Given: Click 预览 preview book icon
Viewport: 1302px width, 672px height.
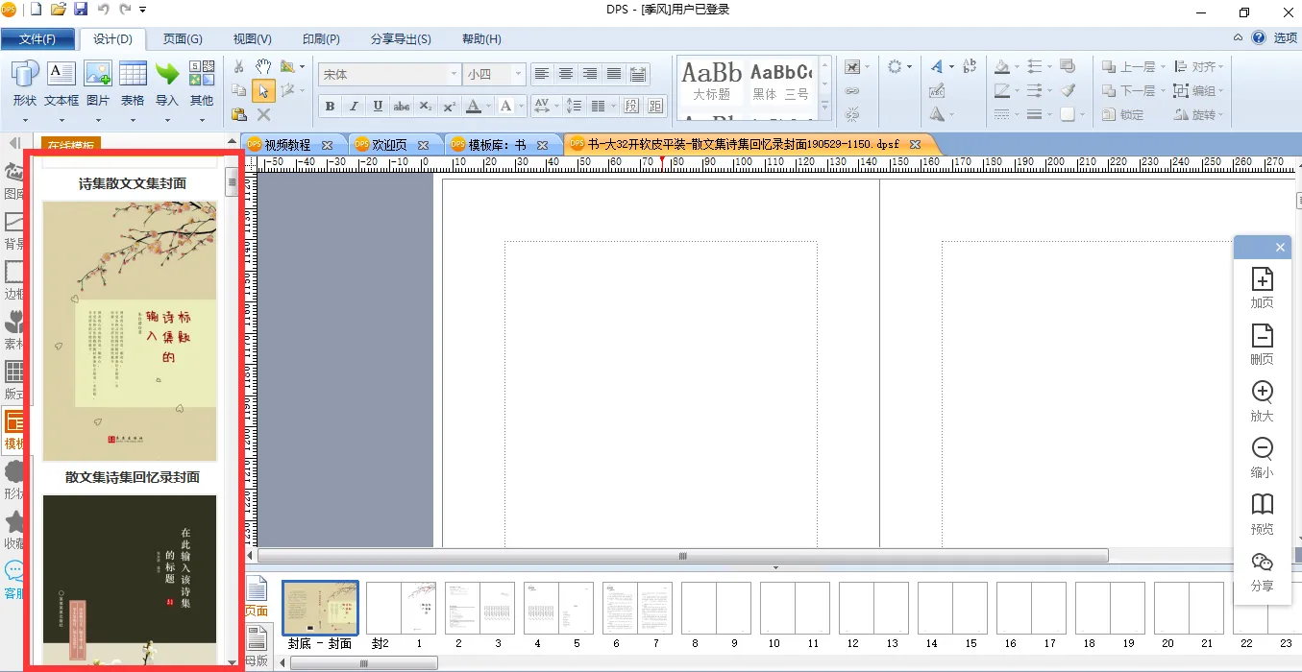Looking at the screenshot, I should (x=1262, y=513).
